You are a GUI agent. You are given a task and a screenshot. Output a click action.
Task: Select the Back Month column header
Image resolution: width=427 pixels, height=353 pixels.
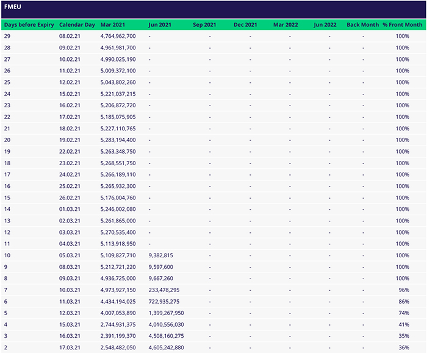coord(362,25)
